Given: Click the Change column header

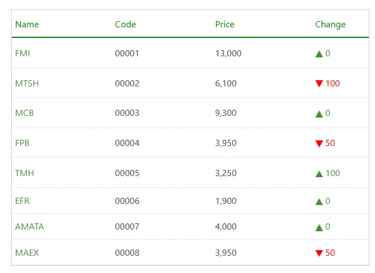Looking at the screenshot, I should click(330, 25).
